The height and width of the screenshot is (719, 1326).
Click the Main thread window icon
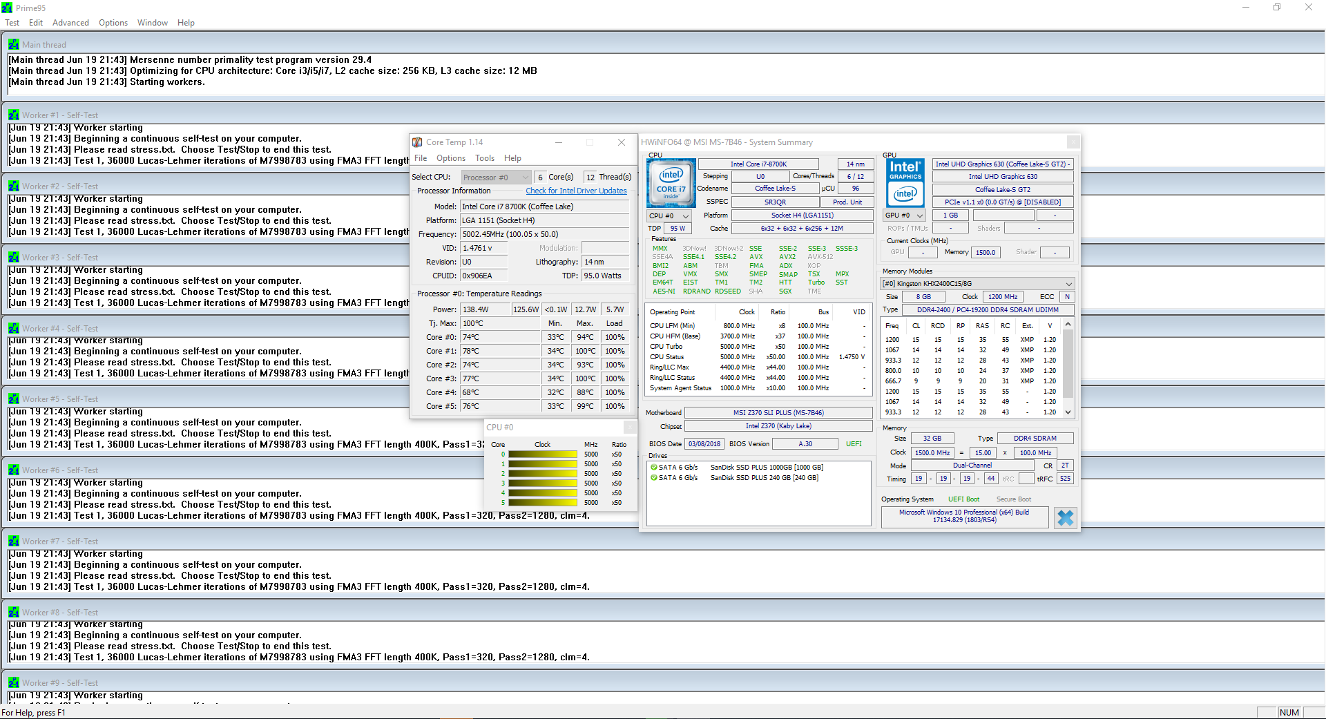click(14, 44)
